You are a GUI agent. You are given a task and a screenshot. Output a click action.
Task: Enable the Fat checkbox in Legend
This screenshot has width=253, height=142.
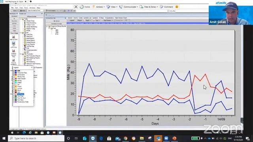coord(14,84)
